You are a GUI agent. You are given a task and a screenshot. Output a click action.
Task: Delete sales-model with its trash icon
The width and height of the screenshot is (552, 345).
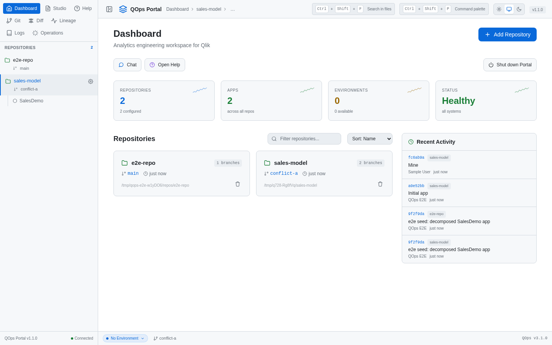click(x=380, y=184)
